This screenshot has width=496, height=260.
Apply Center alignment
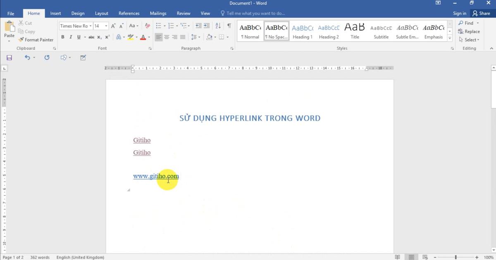[x=167, y=37]
